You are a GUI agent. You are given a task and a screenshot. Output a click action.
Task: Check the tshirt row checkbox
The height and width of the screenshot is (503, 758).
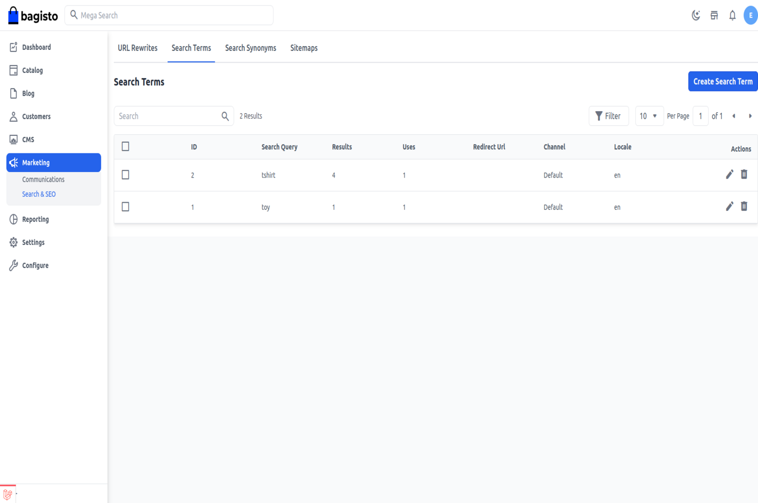pyautogui.click(x=126, y=175)
